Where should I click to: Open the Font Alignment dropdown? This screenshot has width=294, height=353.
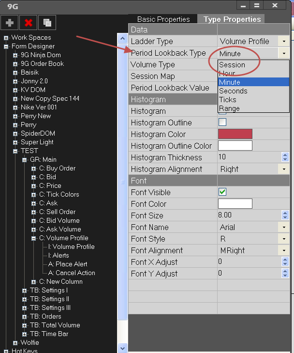pos(284,250)
